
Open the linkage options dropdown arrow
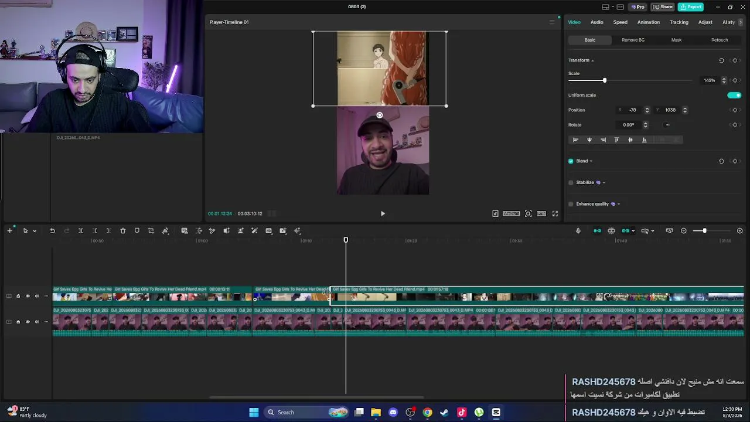[x=633, y=231]
